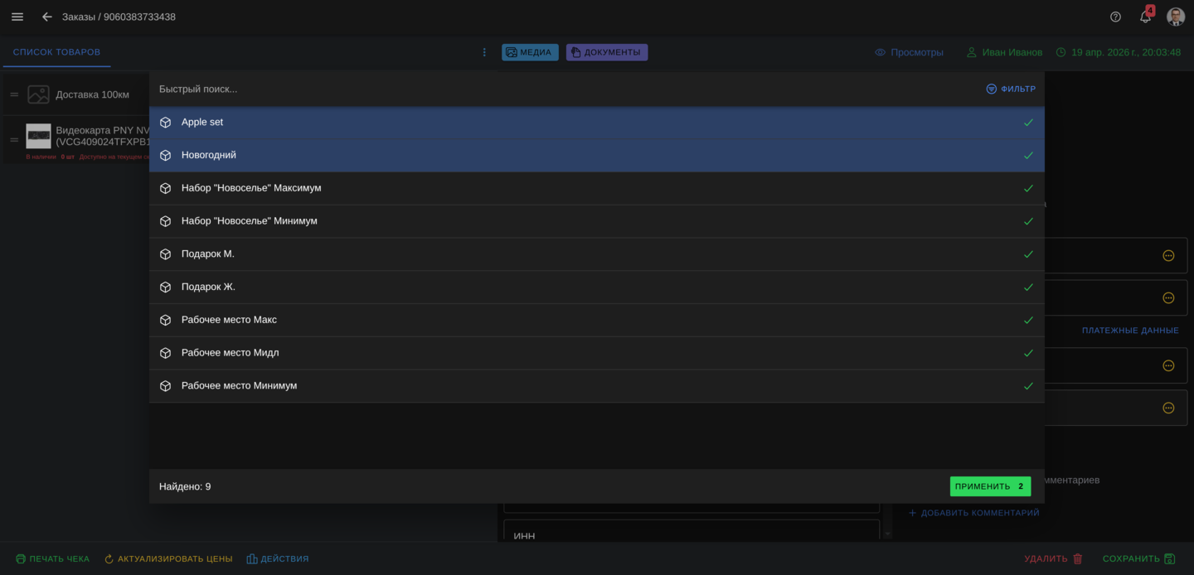The image size is (1194, 575).
Task: Open the Медиа section
Action: 530,52
